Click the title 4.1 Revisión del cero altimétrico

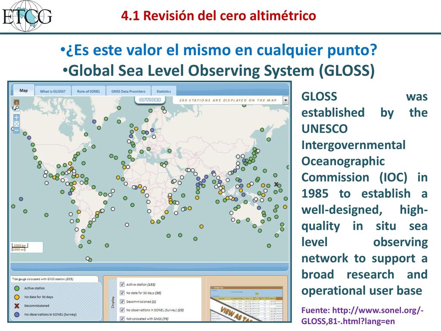coord(218,15)
